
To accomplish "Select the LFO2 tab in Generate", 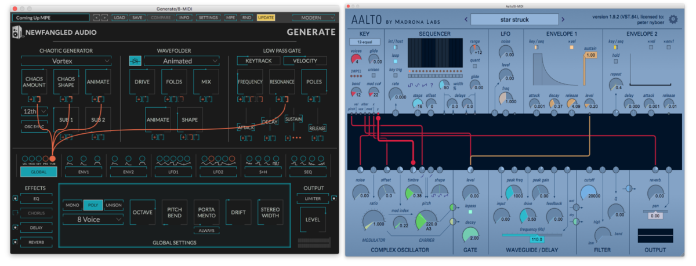I will tap(218, 172).
